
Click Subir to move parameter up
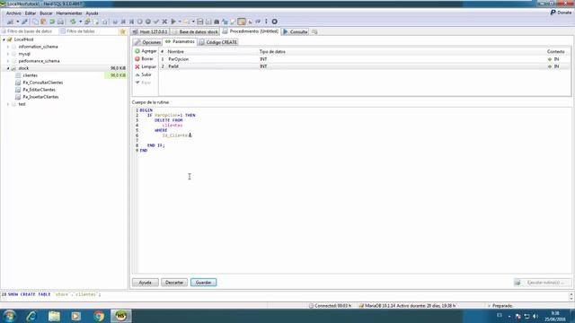(143, 74)
